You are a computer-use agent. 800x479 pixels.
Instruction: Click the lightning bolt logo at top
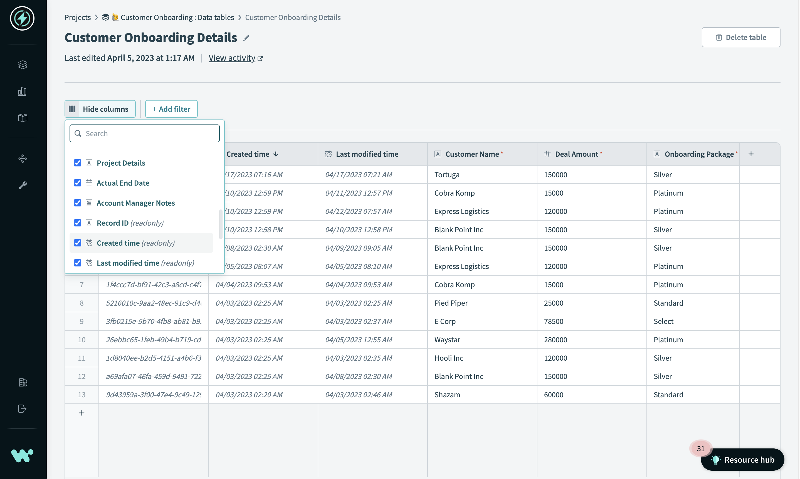pyautogui.click(x=22, y=18)
